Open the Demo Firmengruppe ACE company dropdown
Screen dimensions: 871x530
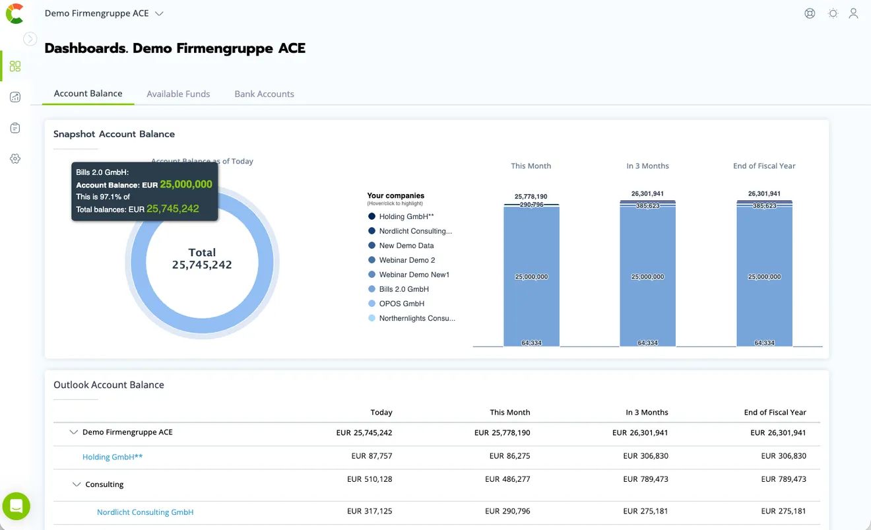coord(104,13)
